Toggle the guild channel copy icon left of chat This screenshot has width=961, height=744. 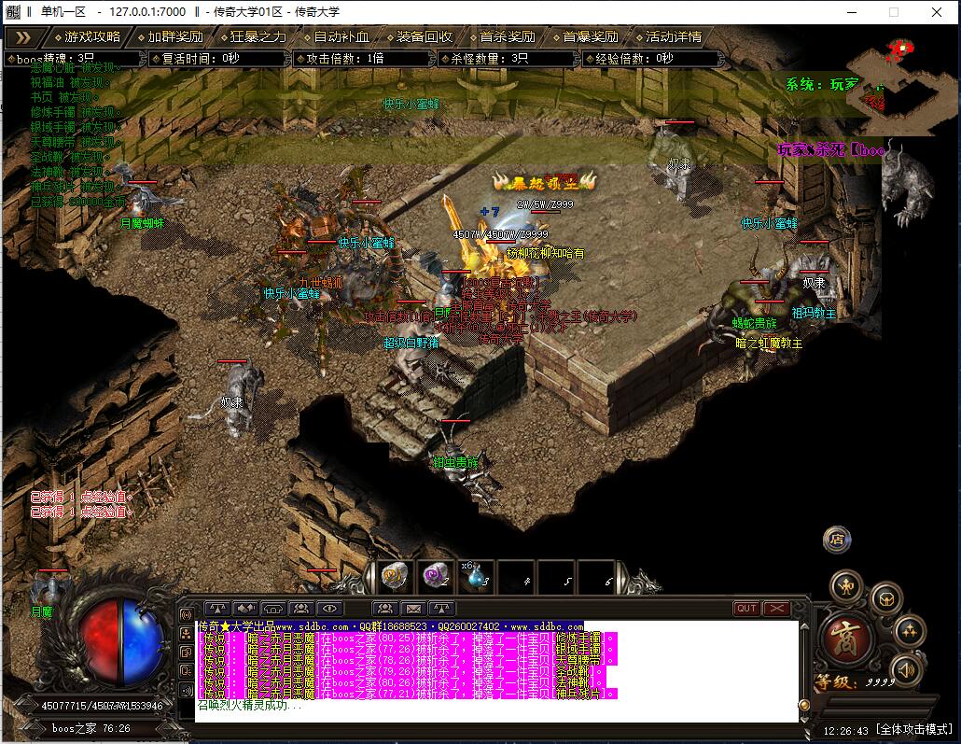187,652
